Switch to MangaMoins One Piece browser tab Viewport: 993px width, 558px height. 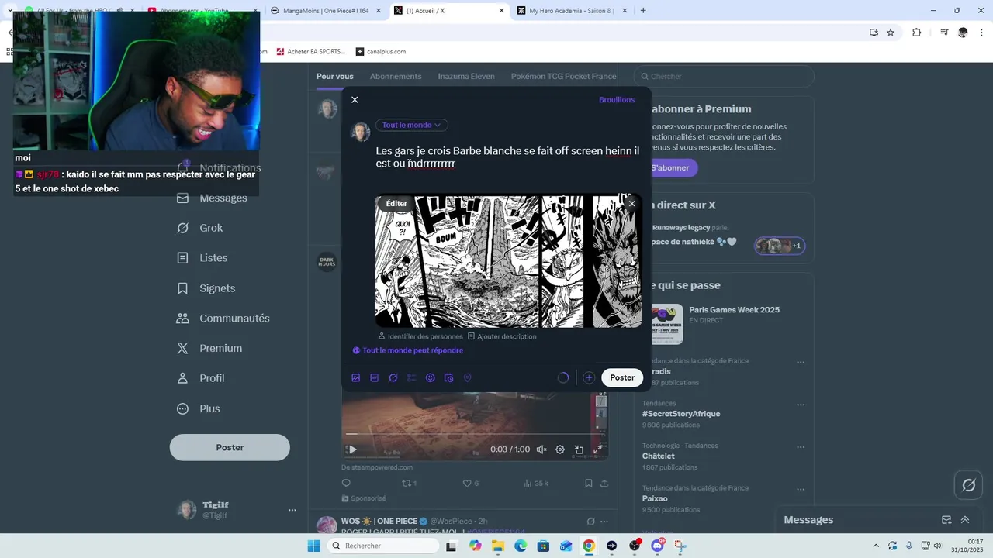point(326,11)
